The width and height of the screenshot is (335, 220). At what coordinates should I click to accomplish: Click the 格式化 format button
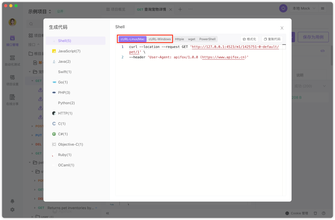pyautogui.click(x=249, y=39)
